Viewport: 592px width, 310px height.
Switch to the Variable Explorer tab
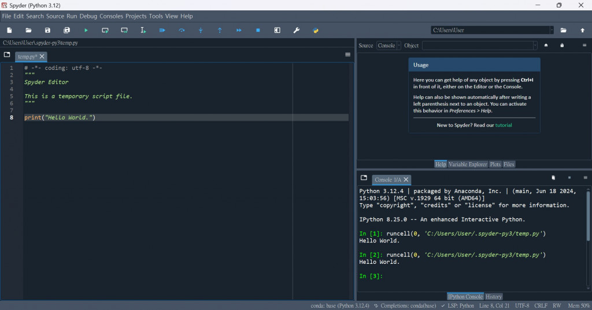click(468, 165)
